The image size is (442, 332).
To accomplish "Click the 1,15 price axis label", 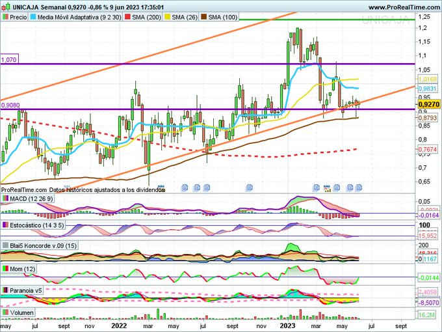I will pyautogui.click(x=424, y=42).
